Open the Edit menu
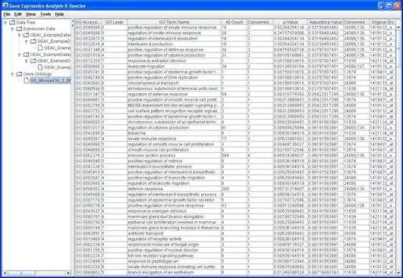 [x=17, y=14]
